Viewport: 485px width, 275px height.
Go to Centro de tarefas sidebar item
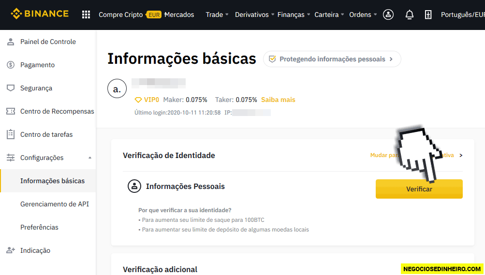coord(48,134)
